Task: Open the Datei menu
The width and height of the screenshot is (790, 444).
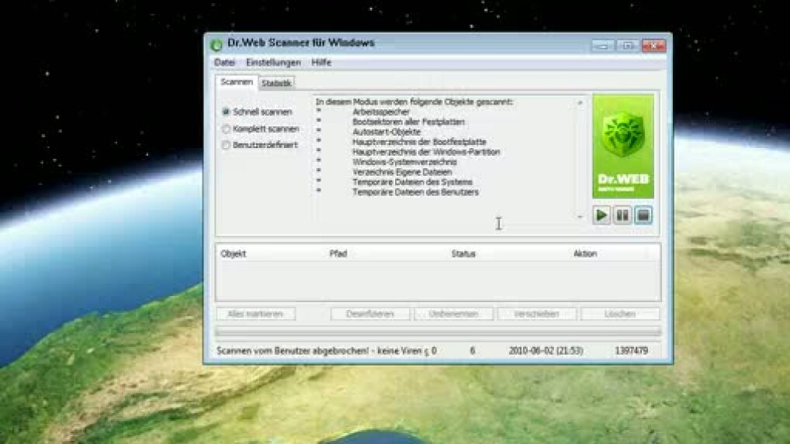Action: click(x=224, y=62)
